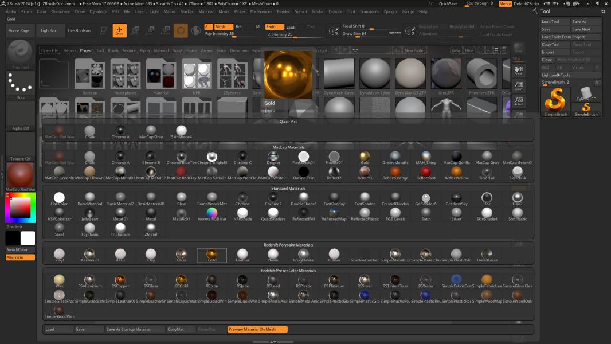The height and width of the screenshot is (344, 611).
Task: Open the Alpha Off selector
Action: (20, 116)
